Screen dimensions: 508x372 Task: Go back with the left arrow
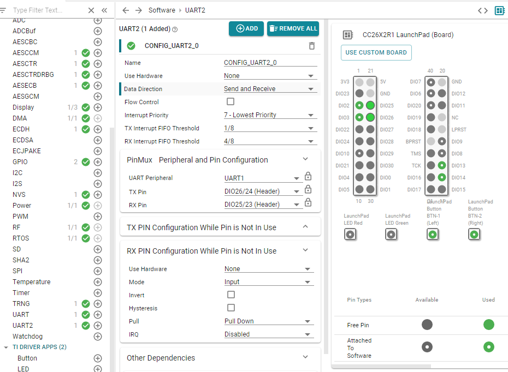click(x=126, y=10)
